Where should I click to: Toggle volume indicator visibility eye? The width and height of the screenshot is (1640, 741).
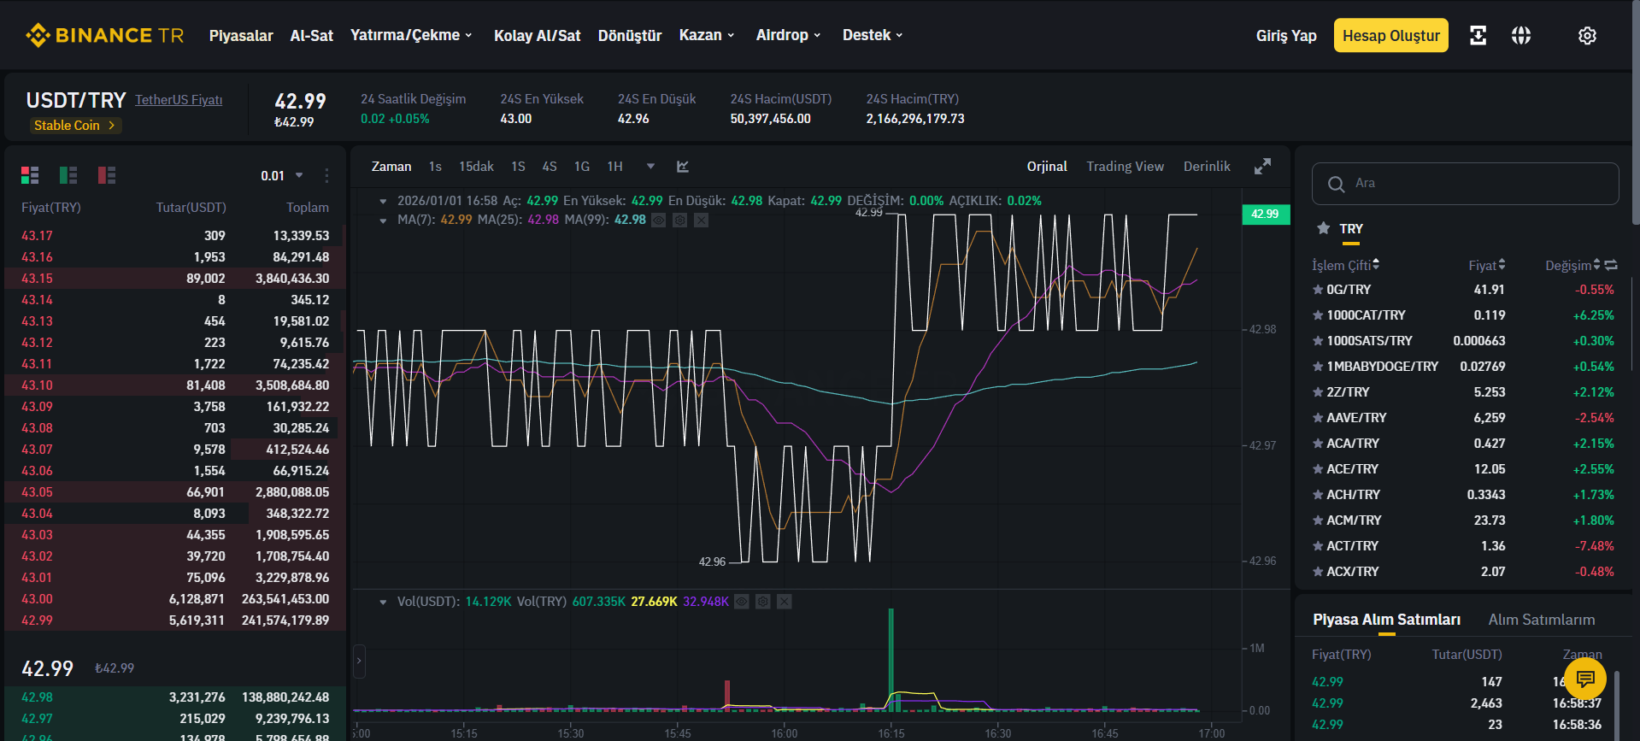pyautogui.click(x=742, y=602)
